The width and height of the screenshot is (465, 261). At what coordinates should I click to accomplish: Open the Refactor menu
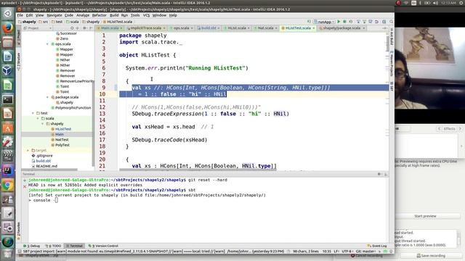(99, 15)
